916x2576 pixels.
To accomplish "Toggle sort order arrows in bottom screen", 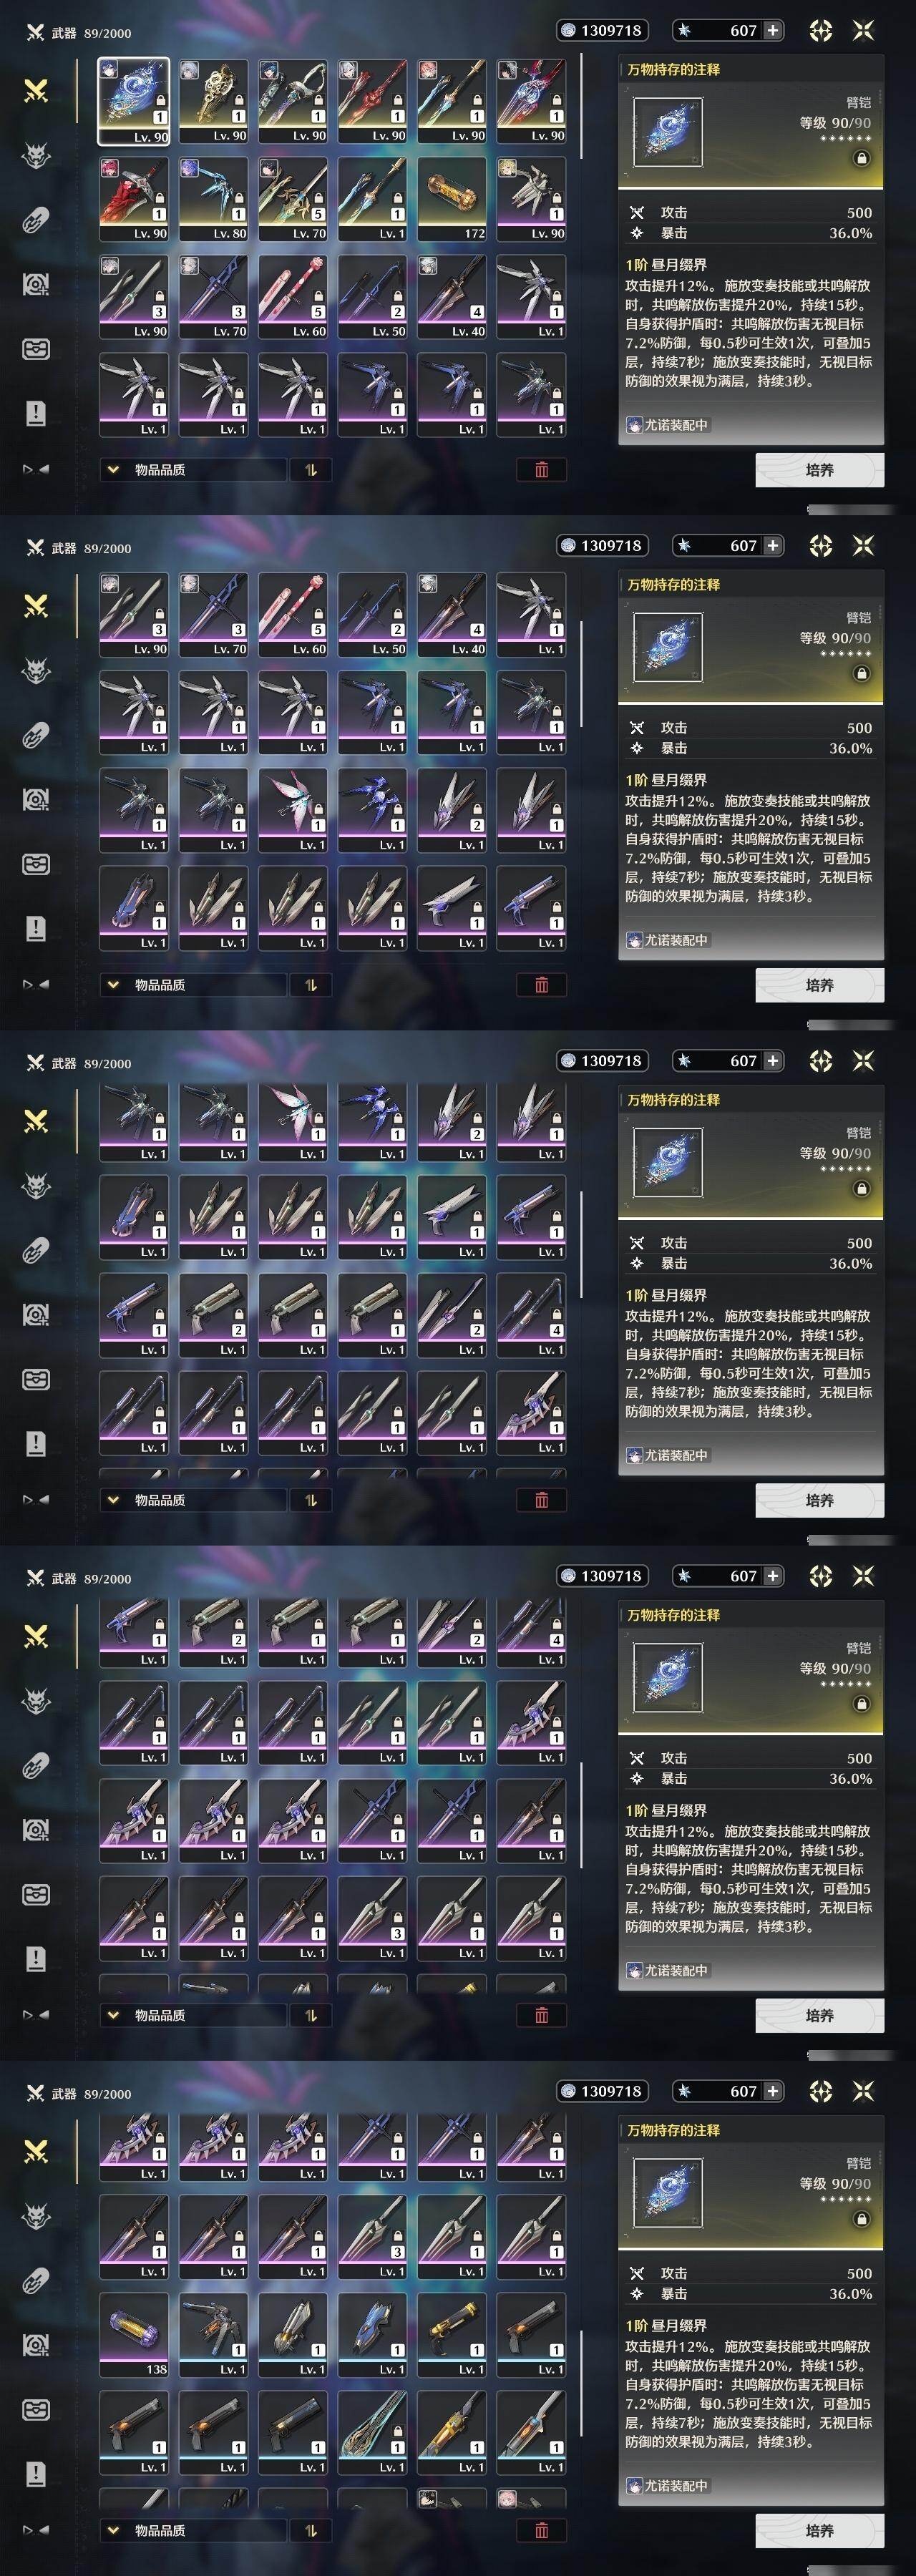I will coord(311,2530).
